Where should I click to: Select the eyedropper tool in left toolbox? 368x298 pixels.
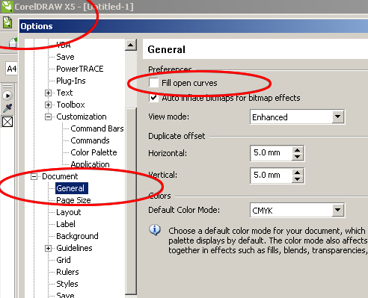click(7, 108)
